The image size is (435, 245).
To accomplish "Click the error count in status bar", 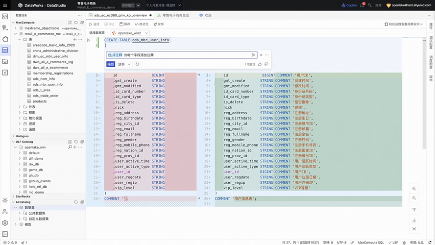I will coord(6,243).
